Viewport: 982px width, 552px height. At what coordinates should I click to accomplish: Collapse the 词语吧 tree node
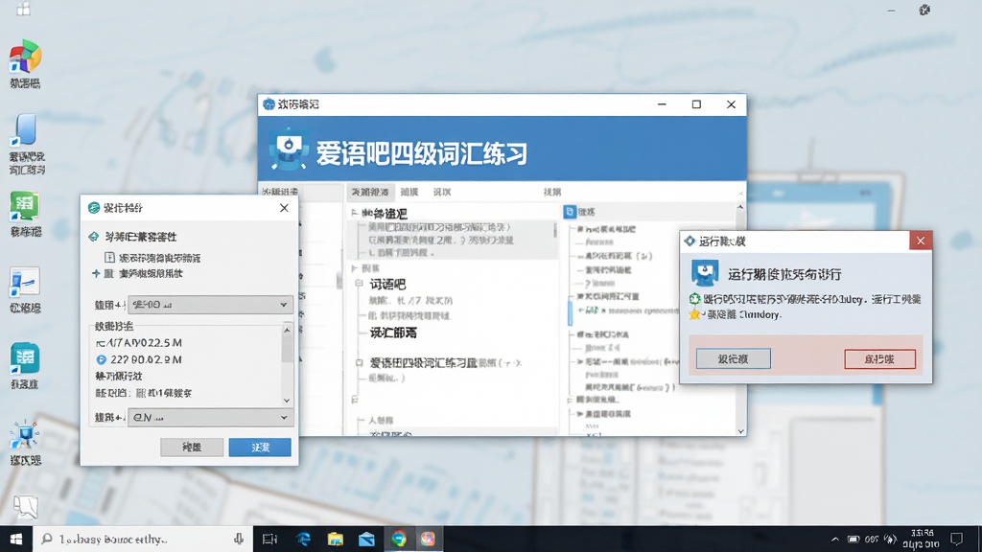[x=359, y=284]
